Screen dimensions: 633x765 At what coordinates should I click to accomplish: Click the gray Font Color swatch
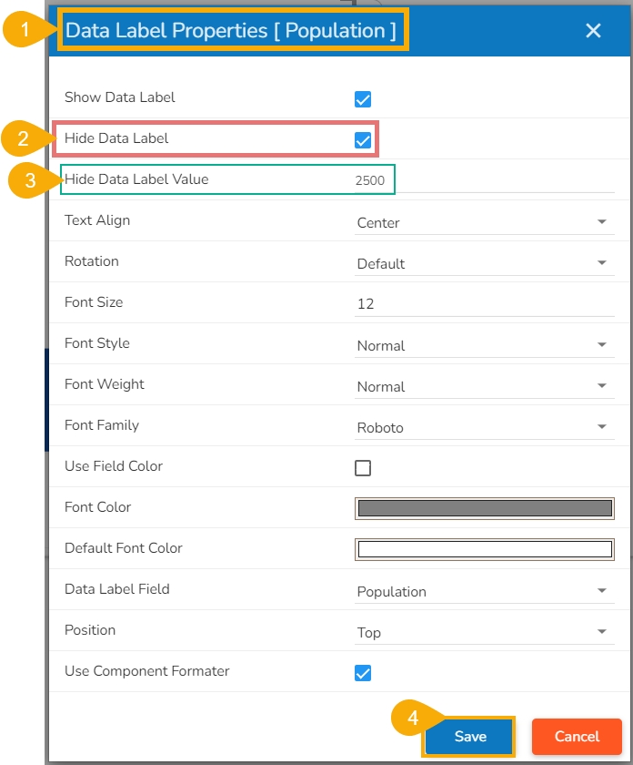point(484,508)
